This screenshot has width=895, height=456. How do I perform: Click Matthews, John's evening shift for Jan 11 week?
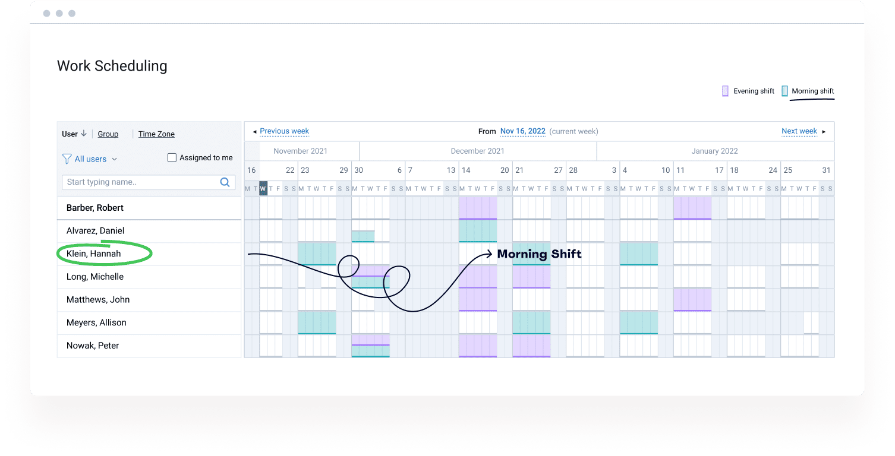692,300
